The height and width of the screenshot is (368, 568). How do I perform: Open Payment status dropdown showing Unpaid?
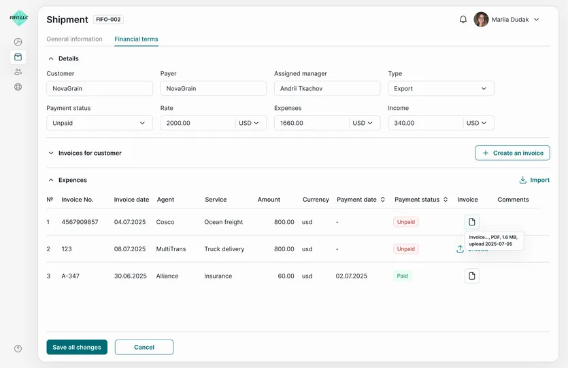click(x=99, y=123)
